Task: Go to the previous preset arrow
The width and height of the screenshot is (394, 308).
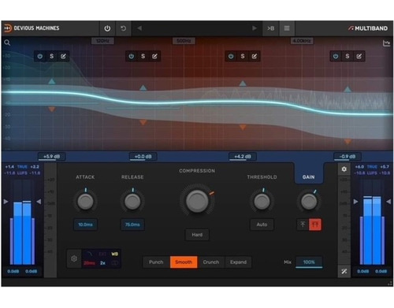Action: tap(139, 28)
